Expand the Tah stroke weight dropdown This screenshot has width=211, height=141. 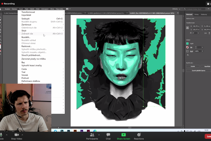(202, 47)
